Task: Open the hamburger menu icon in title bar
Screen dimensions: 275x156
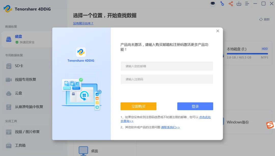Action: (247, 4)
